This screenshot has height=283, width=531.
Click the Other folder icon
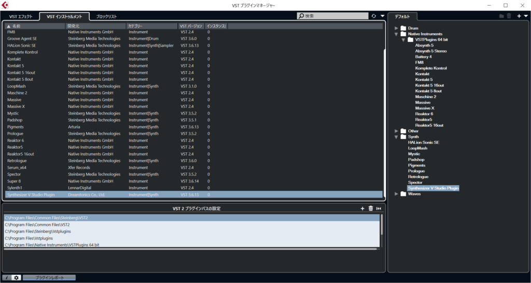click(403, 131)
